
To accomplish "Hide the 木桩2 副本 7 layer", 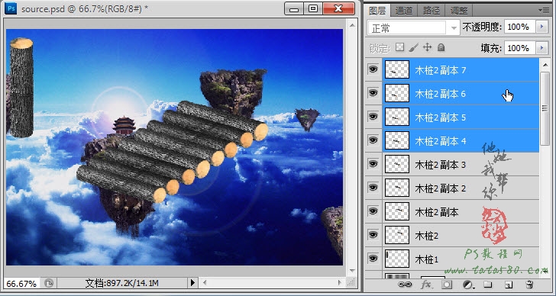I will pyautogui.click(x=373, y=69).
